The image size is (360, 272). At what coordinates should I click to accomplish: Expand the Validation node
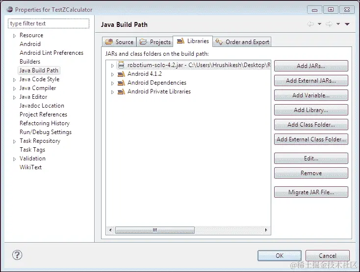[x=14, y=159]
